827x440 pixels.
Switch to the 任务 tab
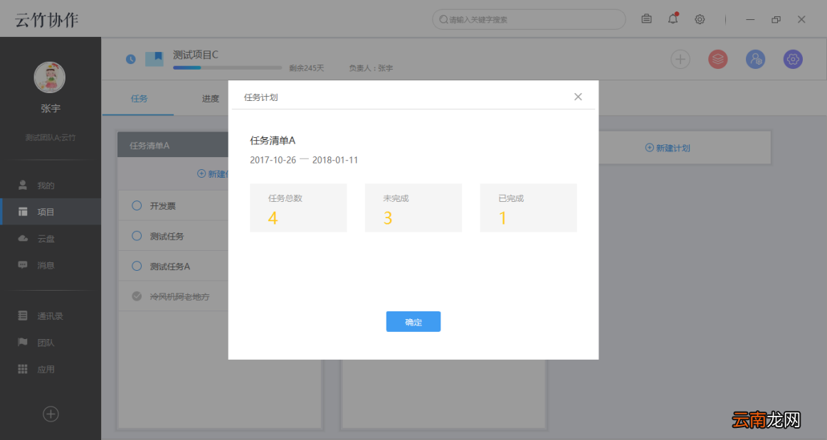(139, 99)
